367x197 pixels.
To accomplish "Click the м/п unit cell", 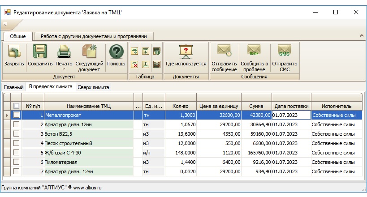I will click(x=154, y=153).
